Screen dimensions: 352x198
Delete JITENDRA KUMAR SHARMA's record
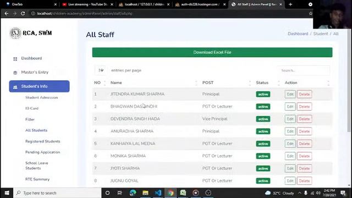[304, 94]
